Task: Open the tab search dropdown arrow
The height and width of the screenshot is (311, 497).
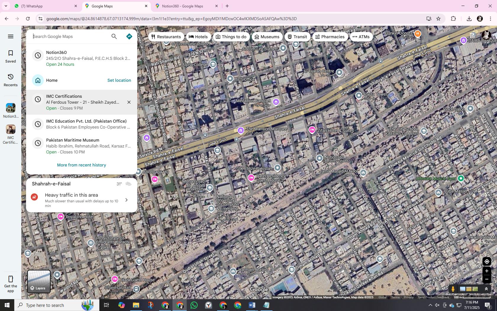Action: coord(6,6)
